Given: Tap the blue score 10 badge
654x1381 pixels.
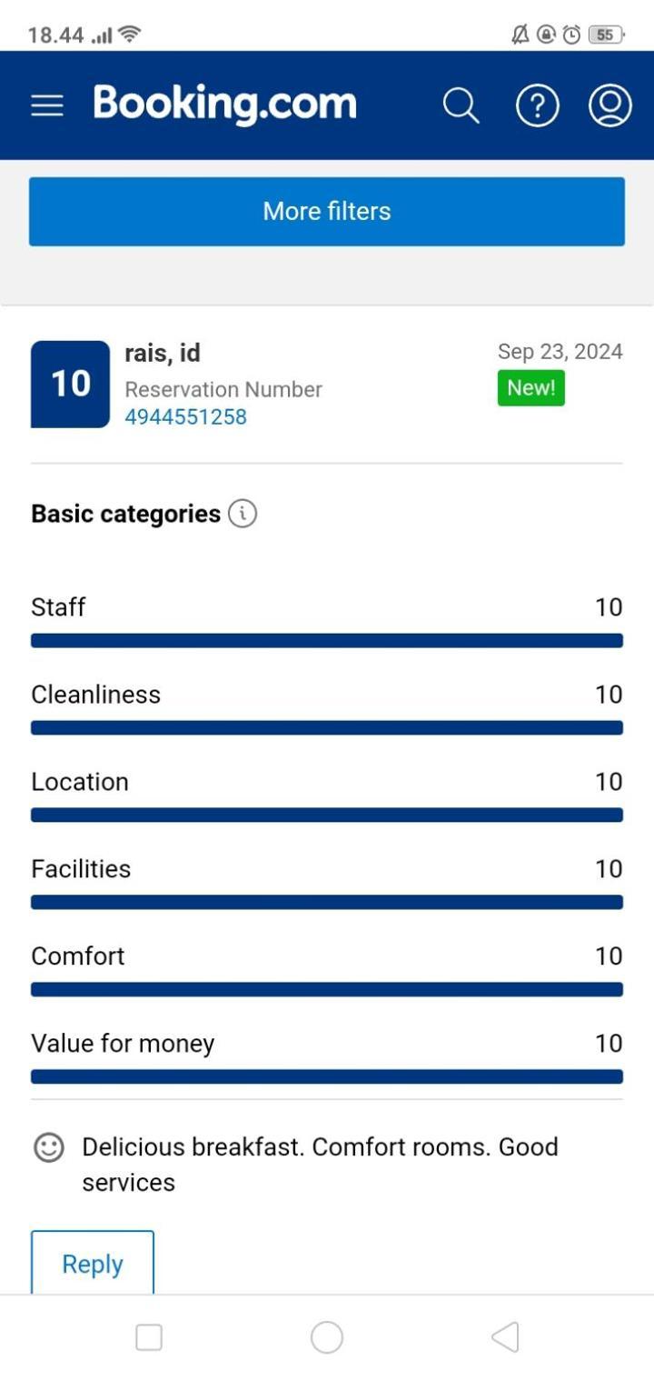Looking at the screenshot, I should [x=70, y=385].
